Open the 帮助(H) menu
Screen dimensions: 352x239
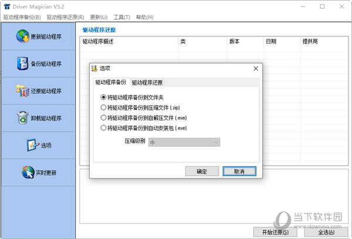145,17
